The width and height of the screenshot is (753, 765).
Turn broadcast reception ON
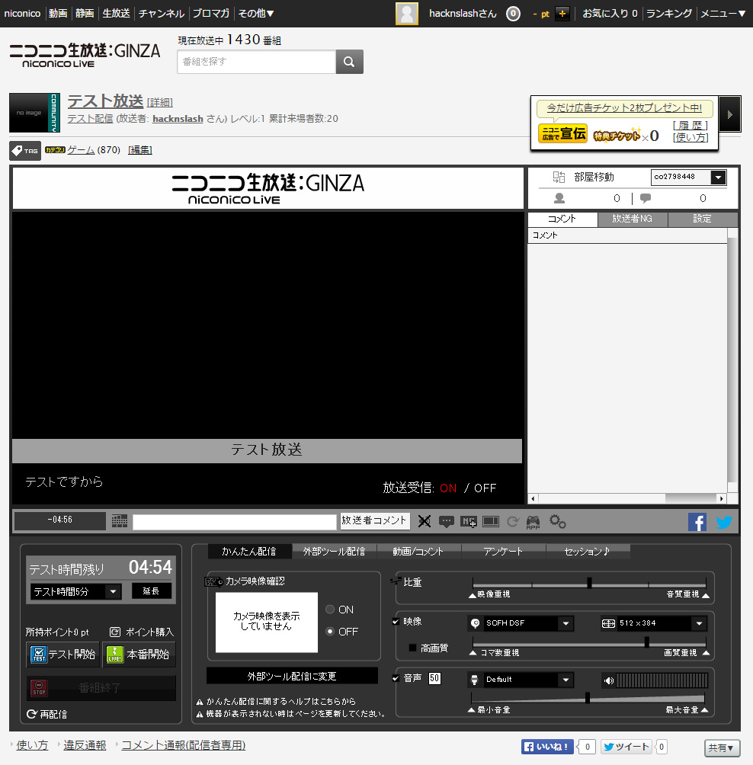448,488
